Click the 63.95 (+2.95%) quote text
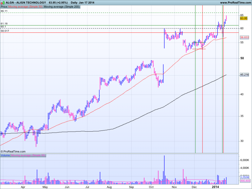 58,3
